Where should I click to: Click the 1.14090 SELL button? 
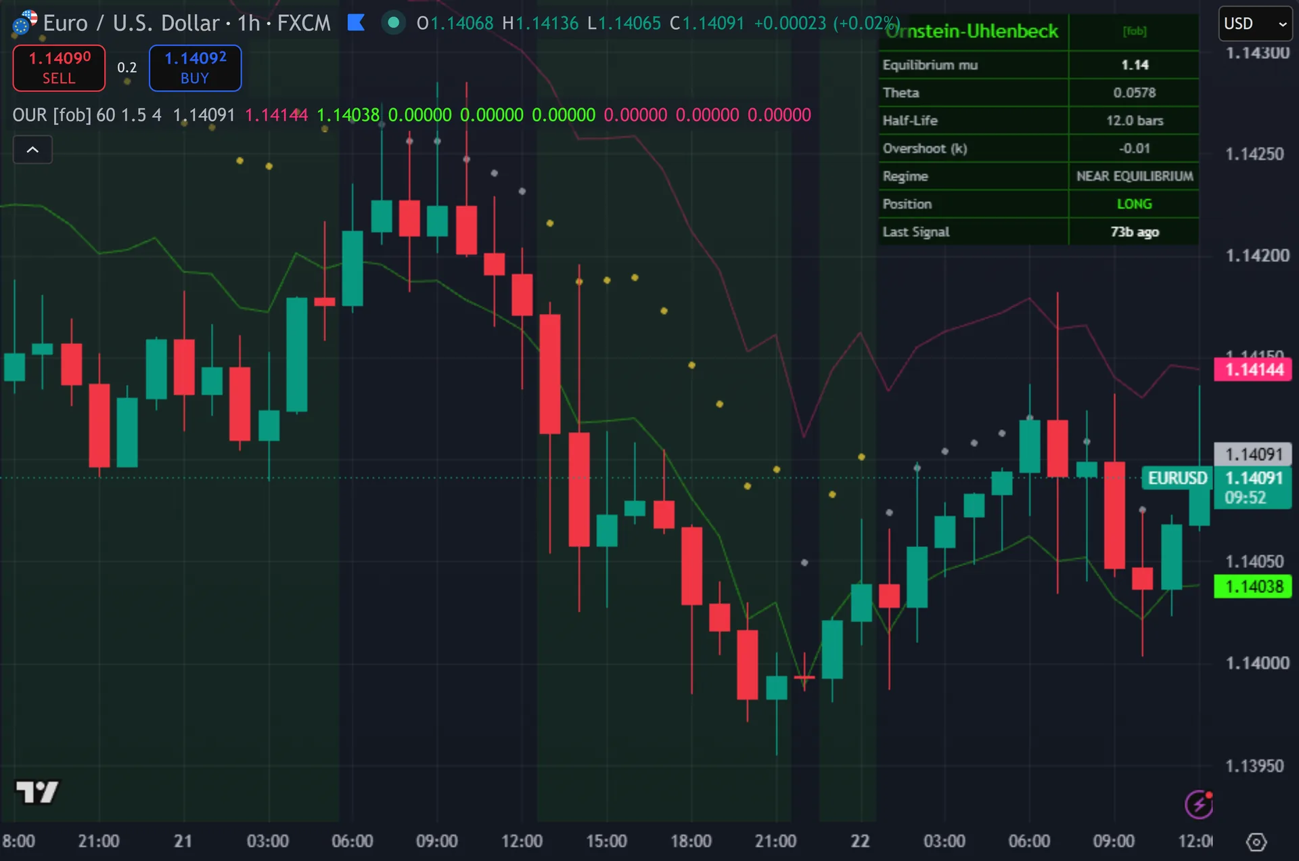(59, 68)
